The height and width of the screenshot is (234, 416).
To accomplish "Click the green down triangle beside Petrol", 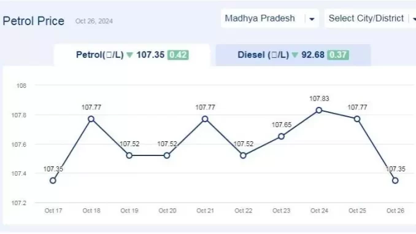I will [x=129, y=55].
